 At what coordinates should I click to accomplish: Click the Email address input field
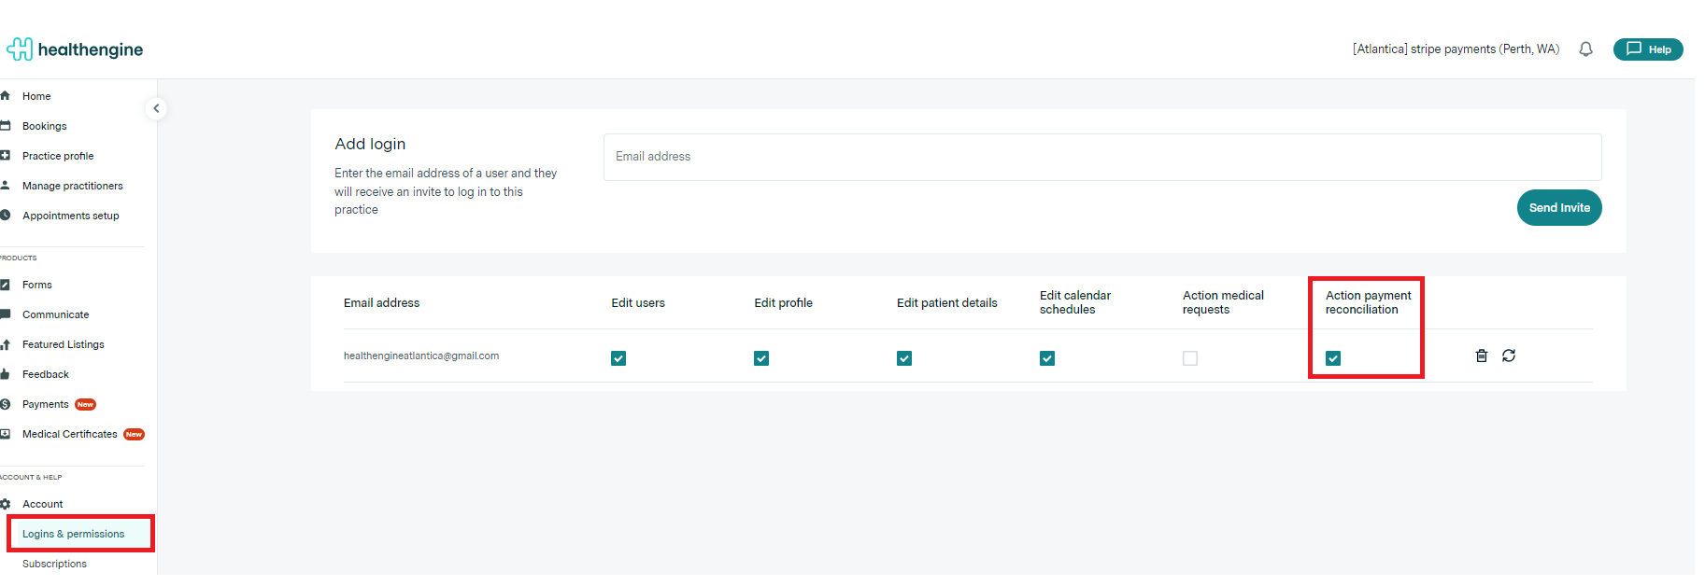point(1101,157)
